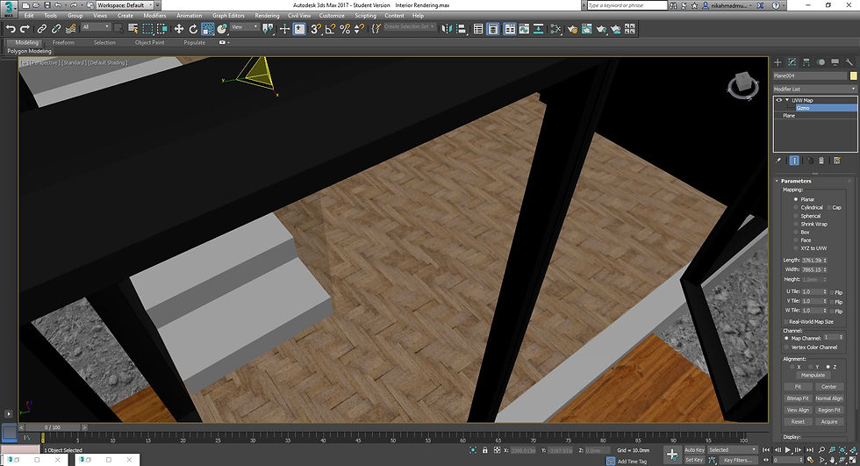Toggle the Spinner Snap icon
Viewport: 860px width, 466px height.
[359, 29]
